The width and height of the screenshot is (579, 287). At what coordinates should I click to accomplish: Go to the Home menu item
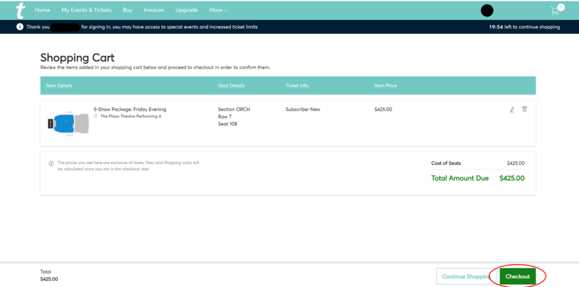(x=42, y=10)
